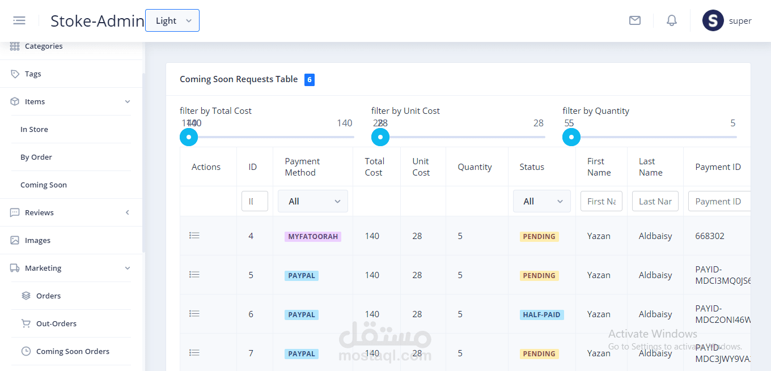This screenshot has width=771, height=371.
Task: Click the Quantity slider handle
Action: [571, 137]
